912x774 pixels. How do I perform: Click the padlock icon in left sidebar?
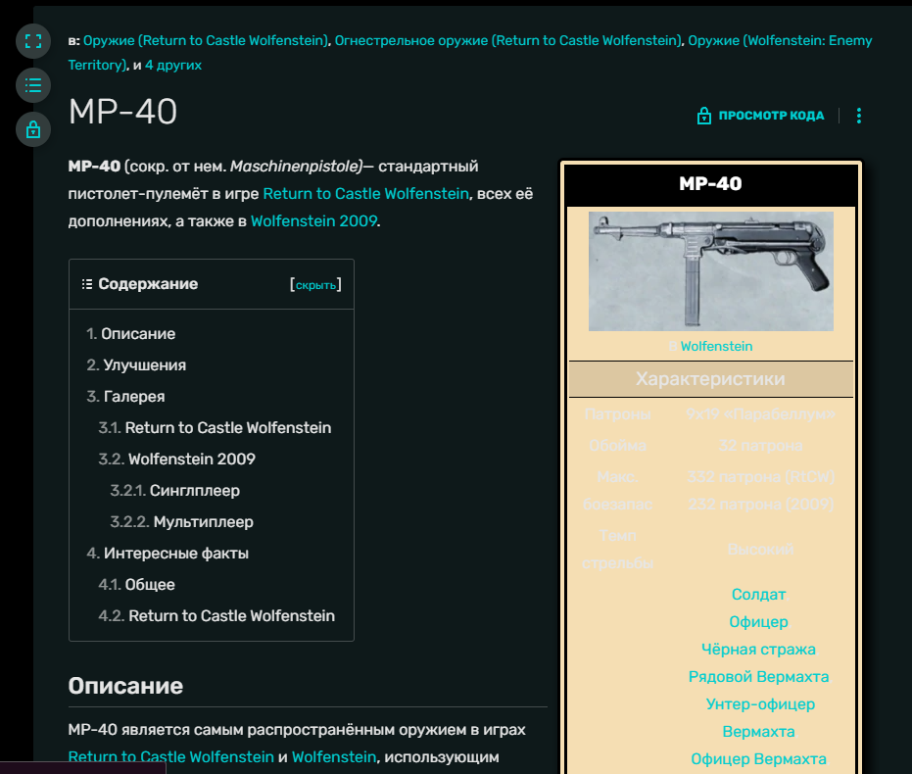pyautogui.click(x=33, y=129)
